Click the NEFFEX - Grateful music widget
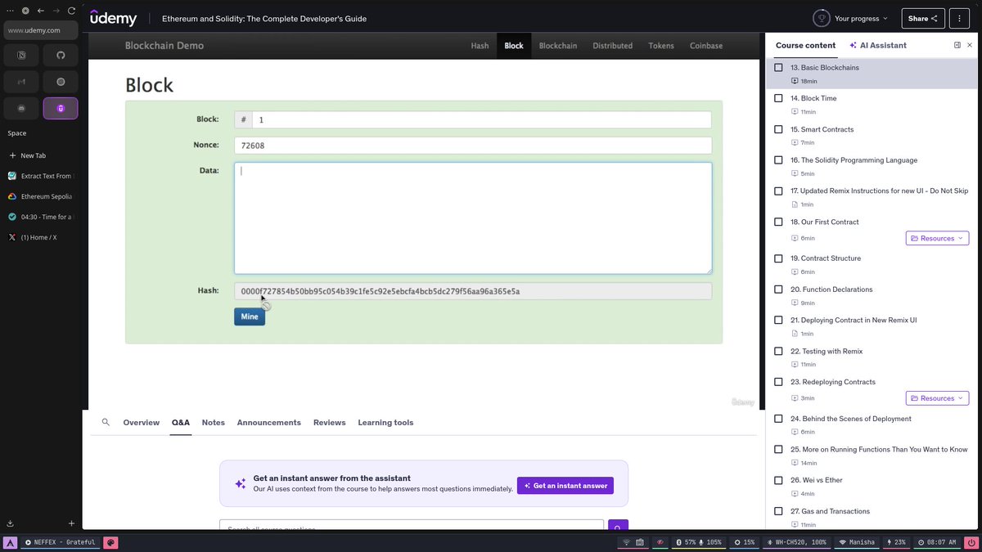Viewport: 982px width, 552px height. [61, 542]
